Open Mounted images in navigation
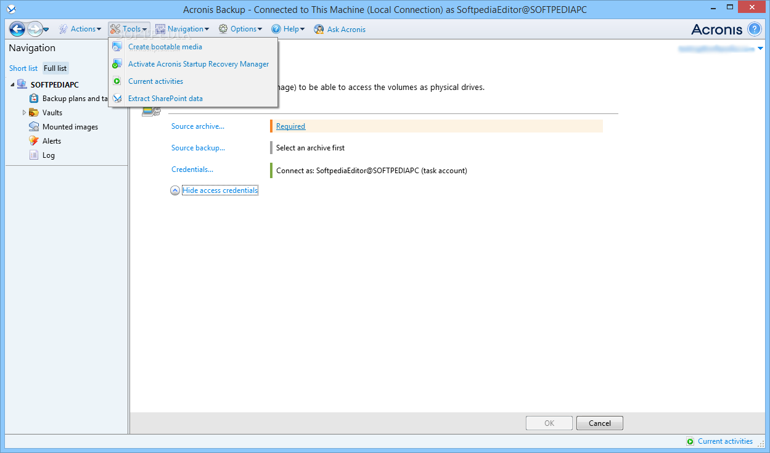 click(70, 127)
